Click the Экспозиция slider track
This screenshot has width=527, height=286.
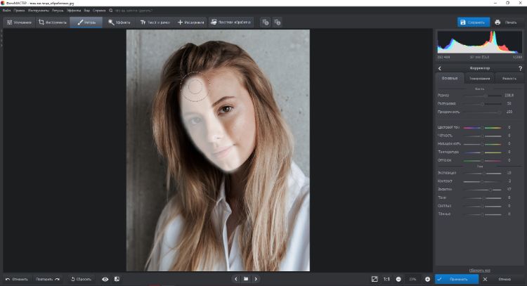coord(481,173)
